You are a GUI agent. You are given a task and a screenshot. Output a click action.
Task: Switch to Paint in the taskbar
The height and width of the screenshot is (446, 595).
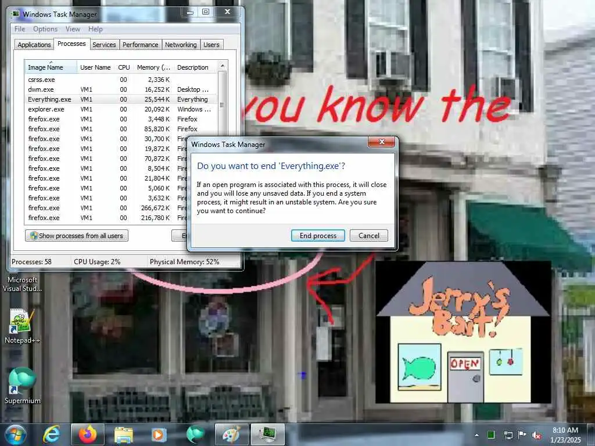tap(231, 434)
